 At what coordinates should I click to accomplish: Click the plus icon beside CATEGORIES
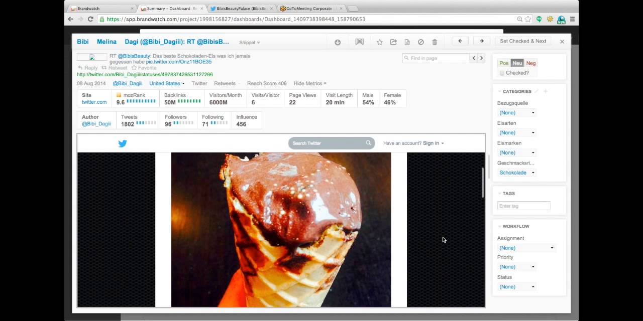546,91
